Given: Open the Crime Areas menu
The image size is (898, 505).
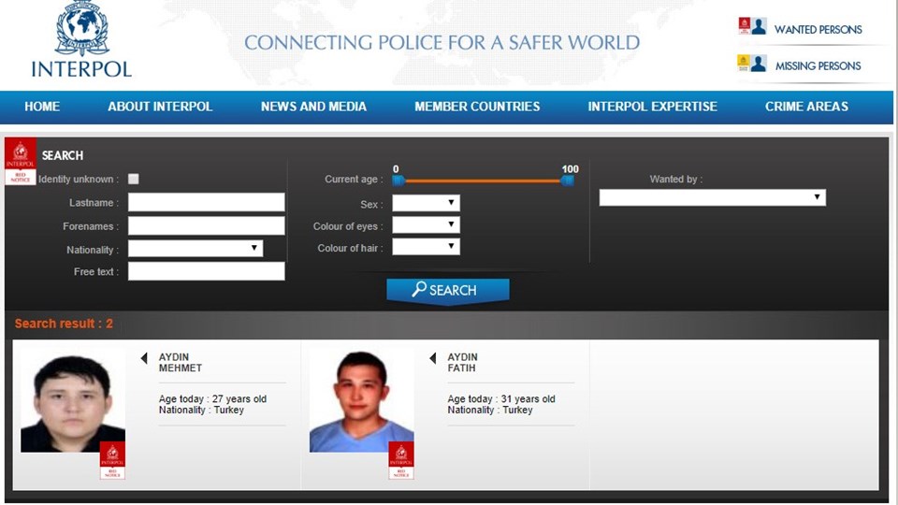Looking at the screenshot, I should point(806,107).
